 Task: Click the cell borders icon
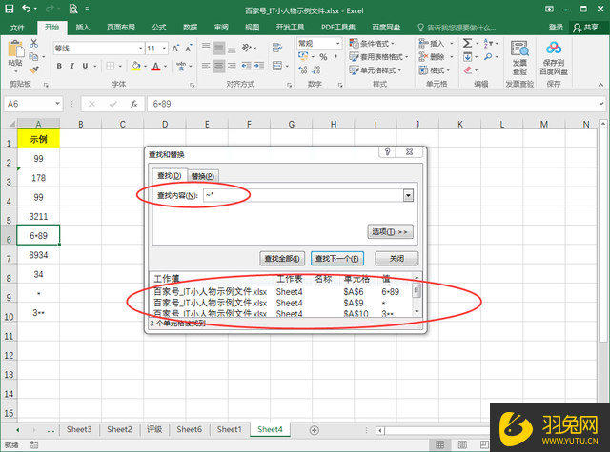tap(111, 66)
